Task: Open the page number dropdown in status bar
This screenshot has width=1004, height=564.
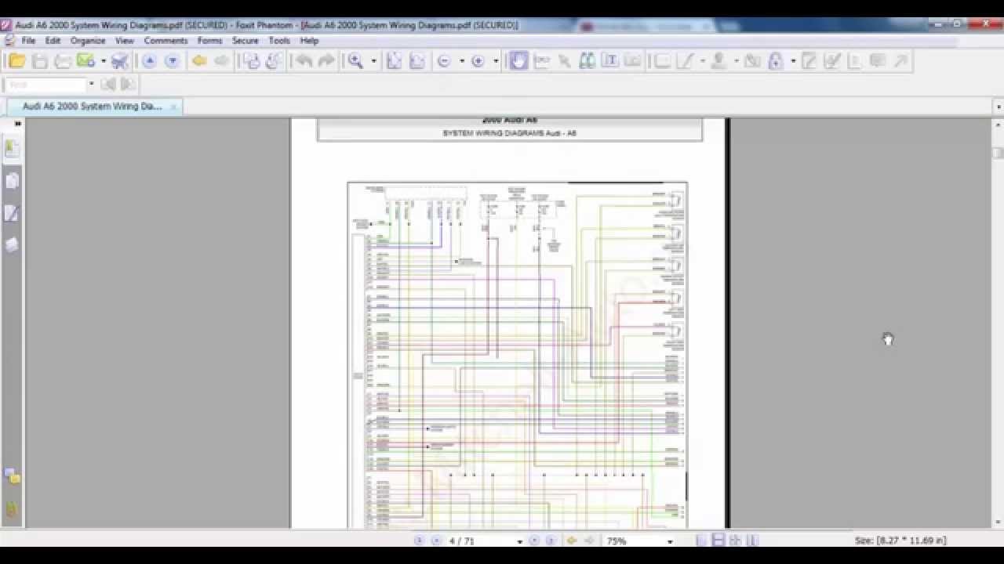Action: 519,541
